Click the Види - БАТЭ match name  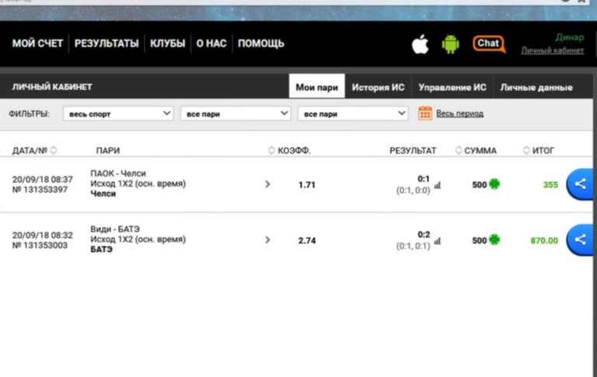pyautogui.click(x=115, y=229)
